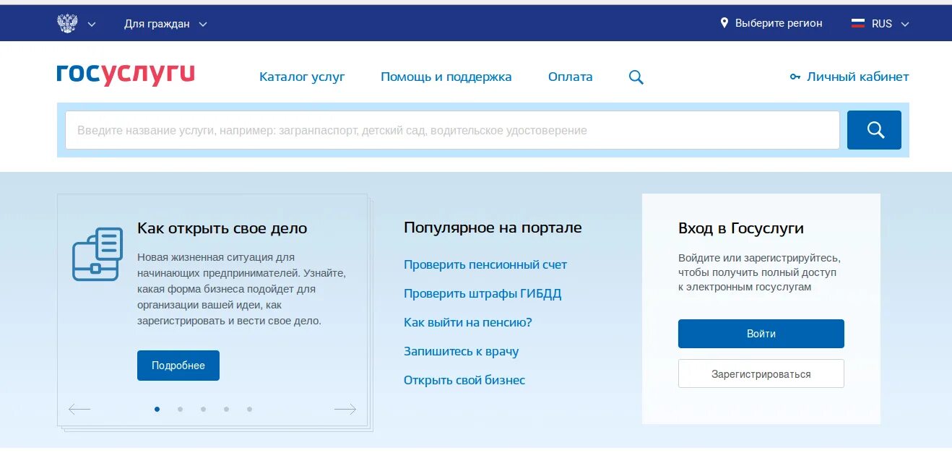952x458 pixels.
Task: Select the fourth carousel dot
Action: point(226,409)
